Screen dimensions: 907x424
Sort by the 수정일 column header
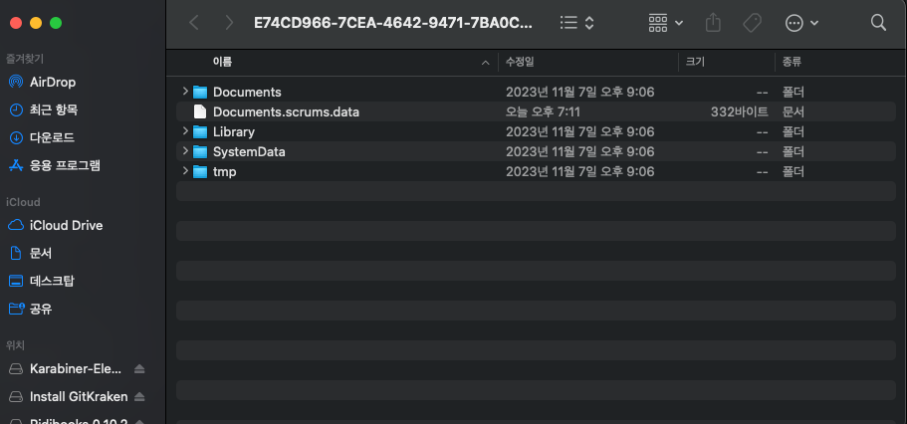(x=587, y=62)
